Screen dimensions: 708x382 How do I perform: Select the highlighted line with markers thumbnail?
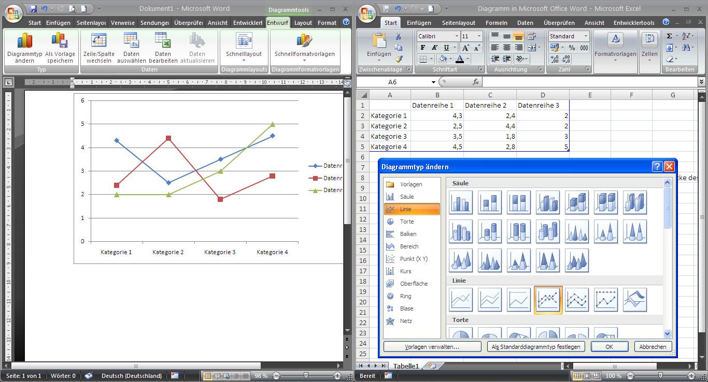coord(548,300)
